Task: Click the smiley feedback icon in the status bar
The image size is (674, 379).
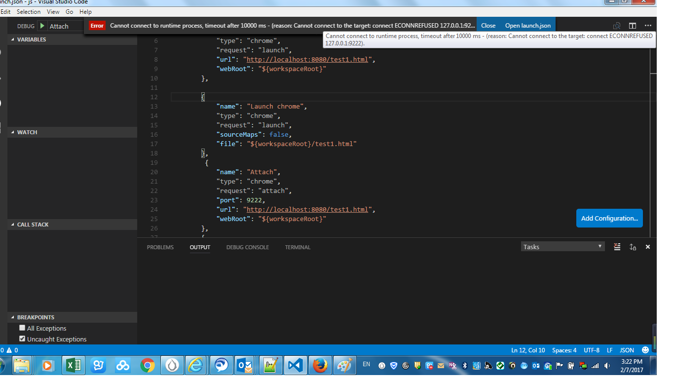Action: (645, 350)
